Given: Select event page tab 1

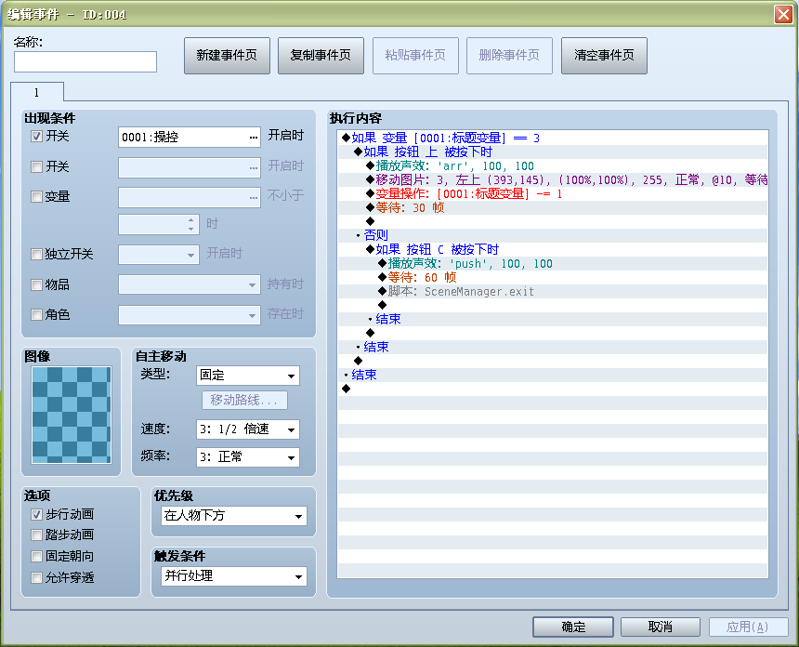Looking at the screenshot, I should 36,92.
